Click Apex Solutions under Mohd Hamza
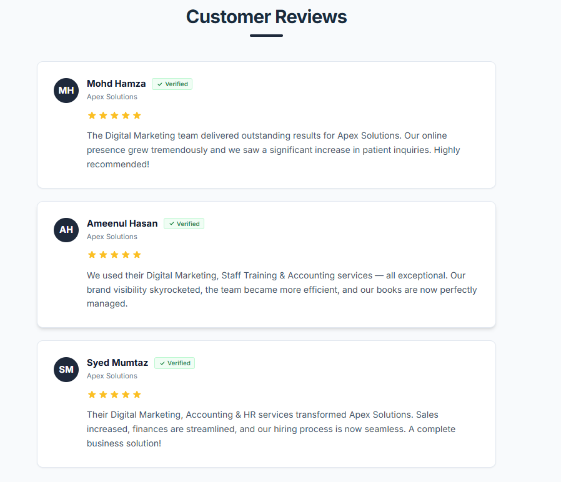 point(112,97)
